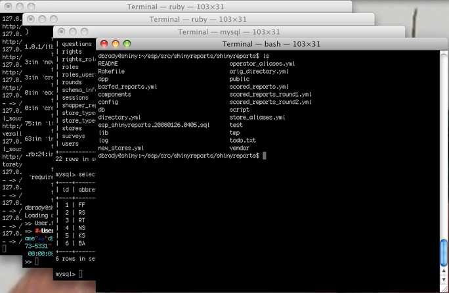The height and width of the screenshot is (293, 449).
Task: Click directory.yml file name
Action: click(x=119, y=117)
